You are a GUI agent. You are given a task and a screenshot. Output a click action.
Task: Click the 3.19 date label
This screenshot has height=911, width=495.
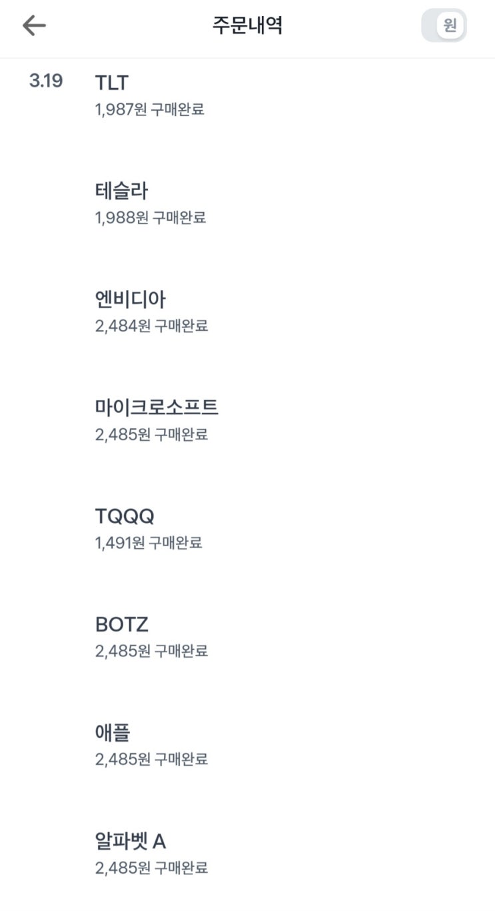(x=46, y=81)
